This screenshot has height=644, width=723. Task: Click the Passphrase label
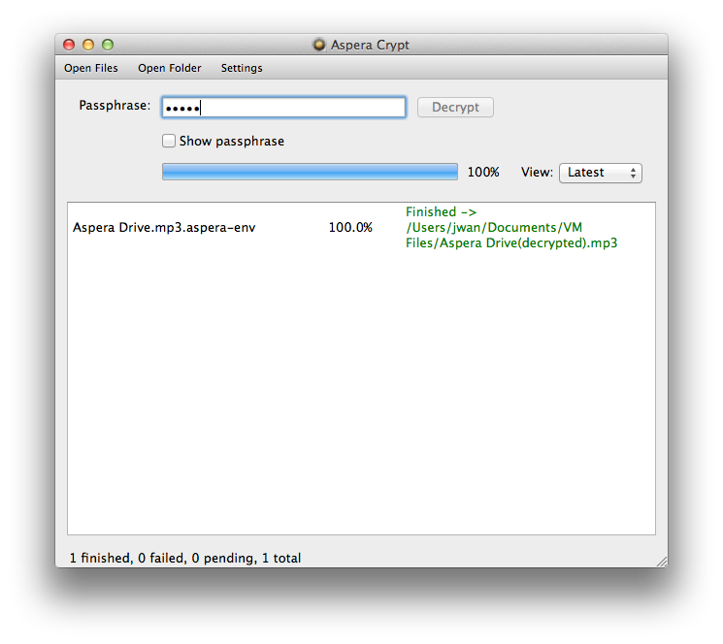tap(115, 106)
